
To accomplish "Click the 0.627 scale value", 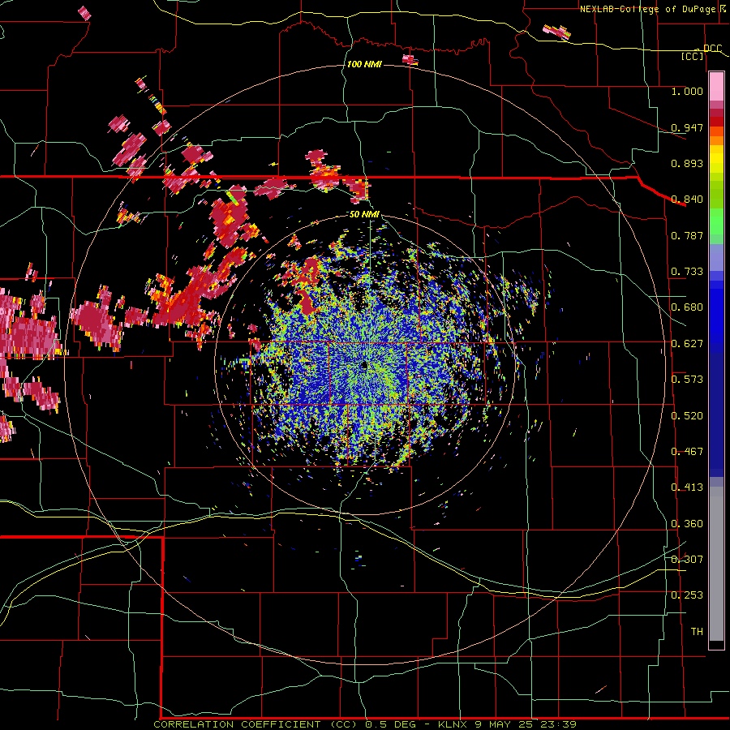I will pyautogui.click(x=687, y=344).
